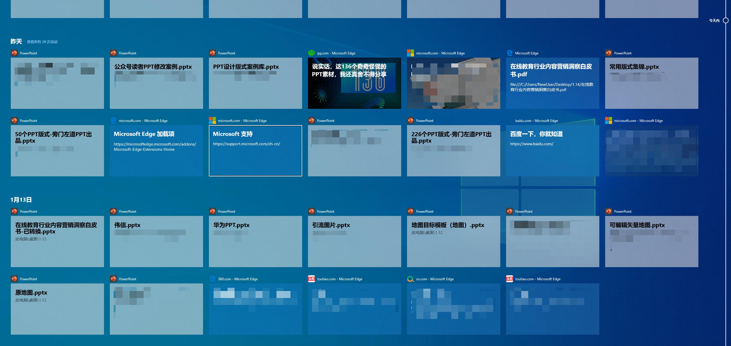Click the PowerPoint icon on 原地图.pptx card

coord(14,279)
